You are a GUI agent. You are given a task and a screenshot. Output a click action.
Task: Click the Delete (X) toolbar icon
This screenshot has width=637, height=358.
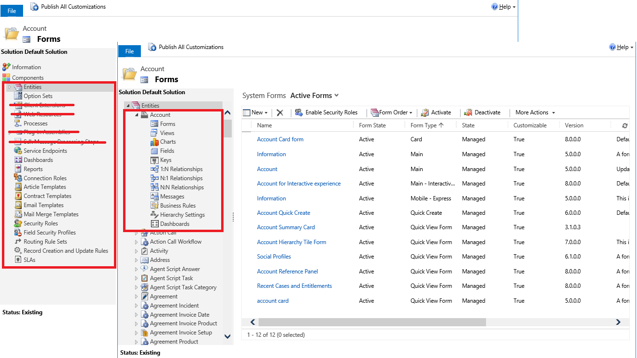280,112
